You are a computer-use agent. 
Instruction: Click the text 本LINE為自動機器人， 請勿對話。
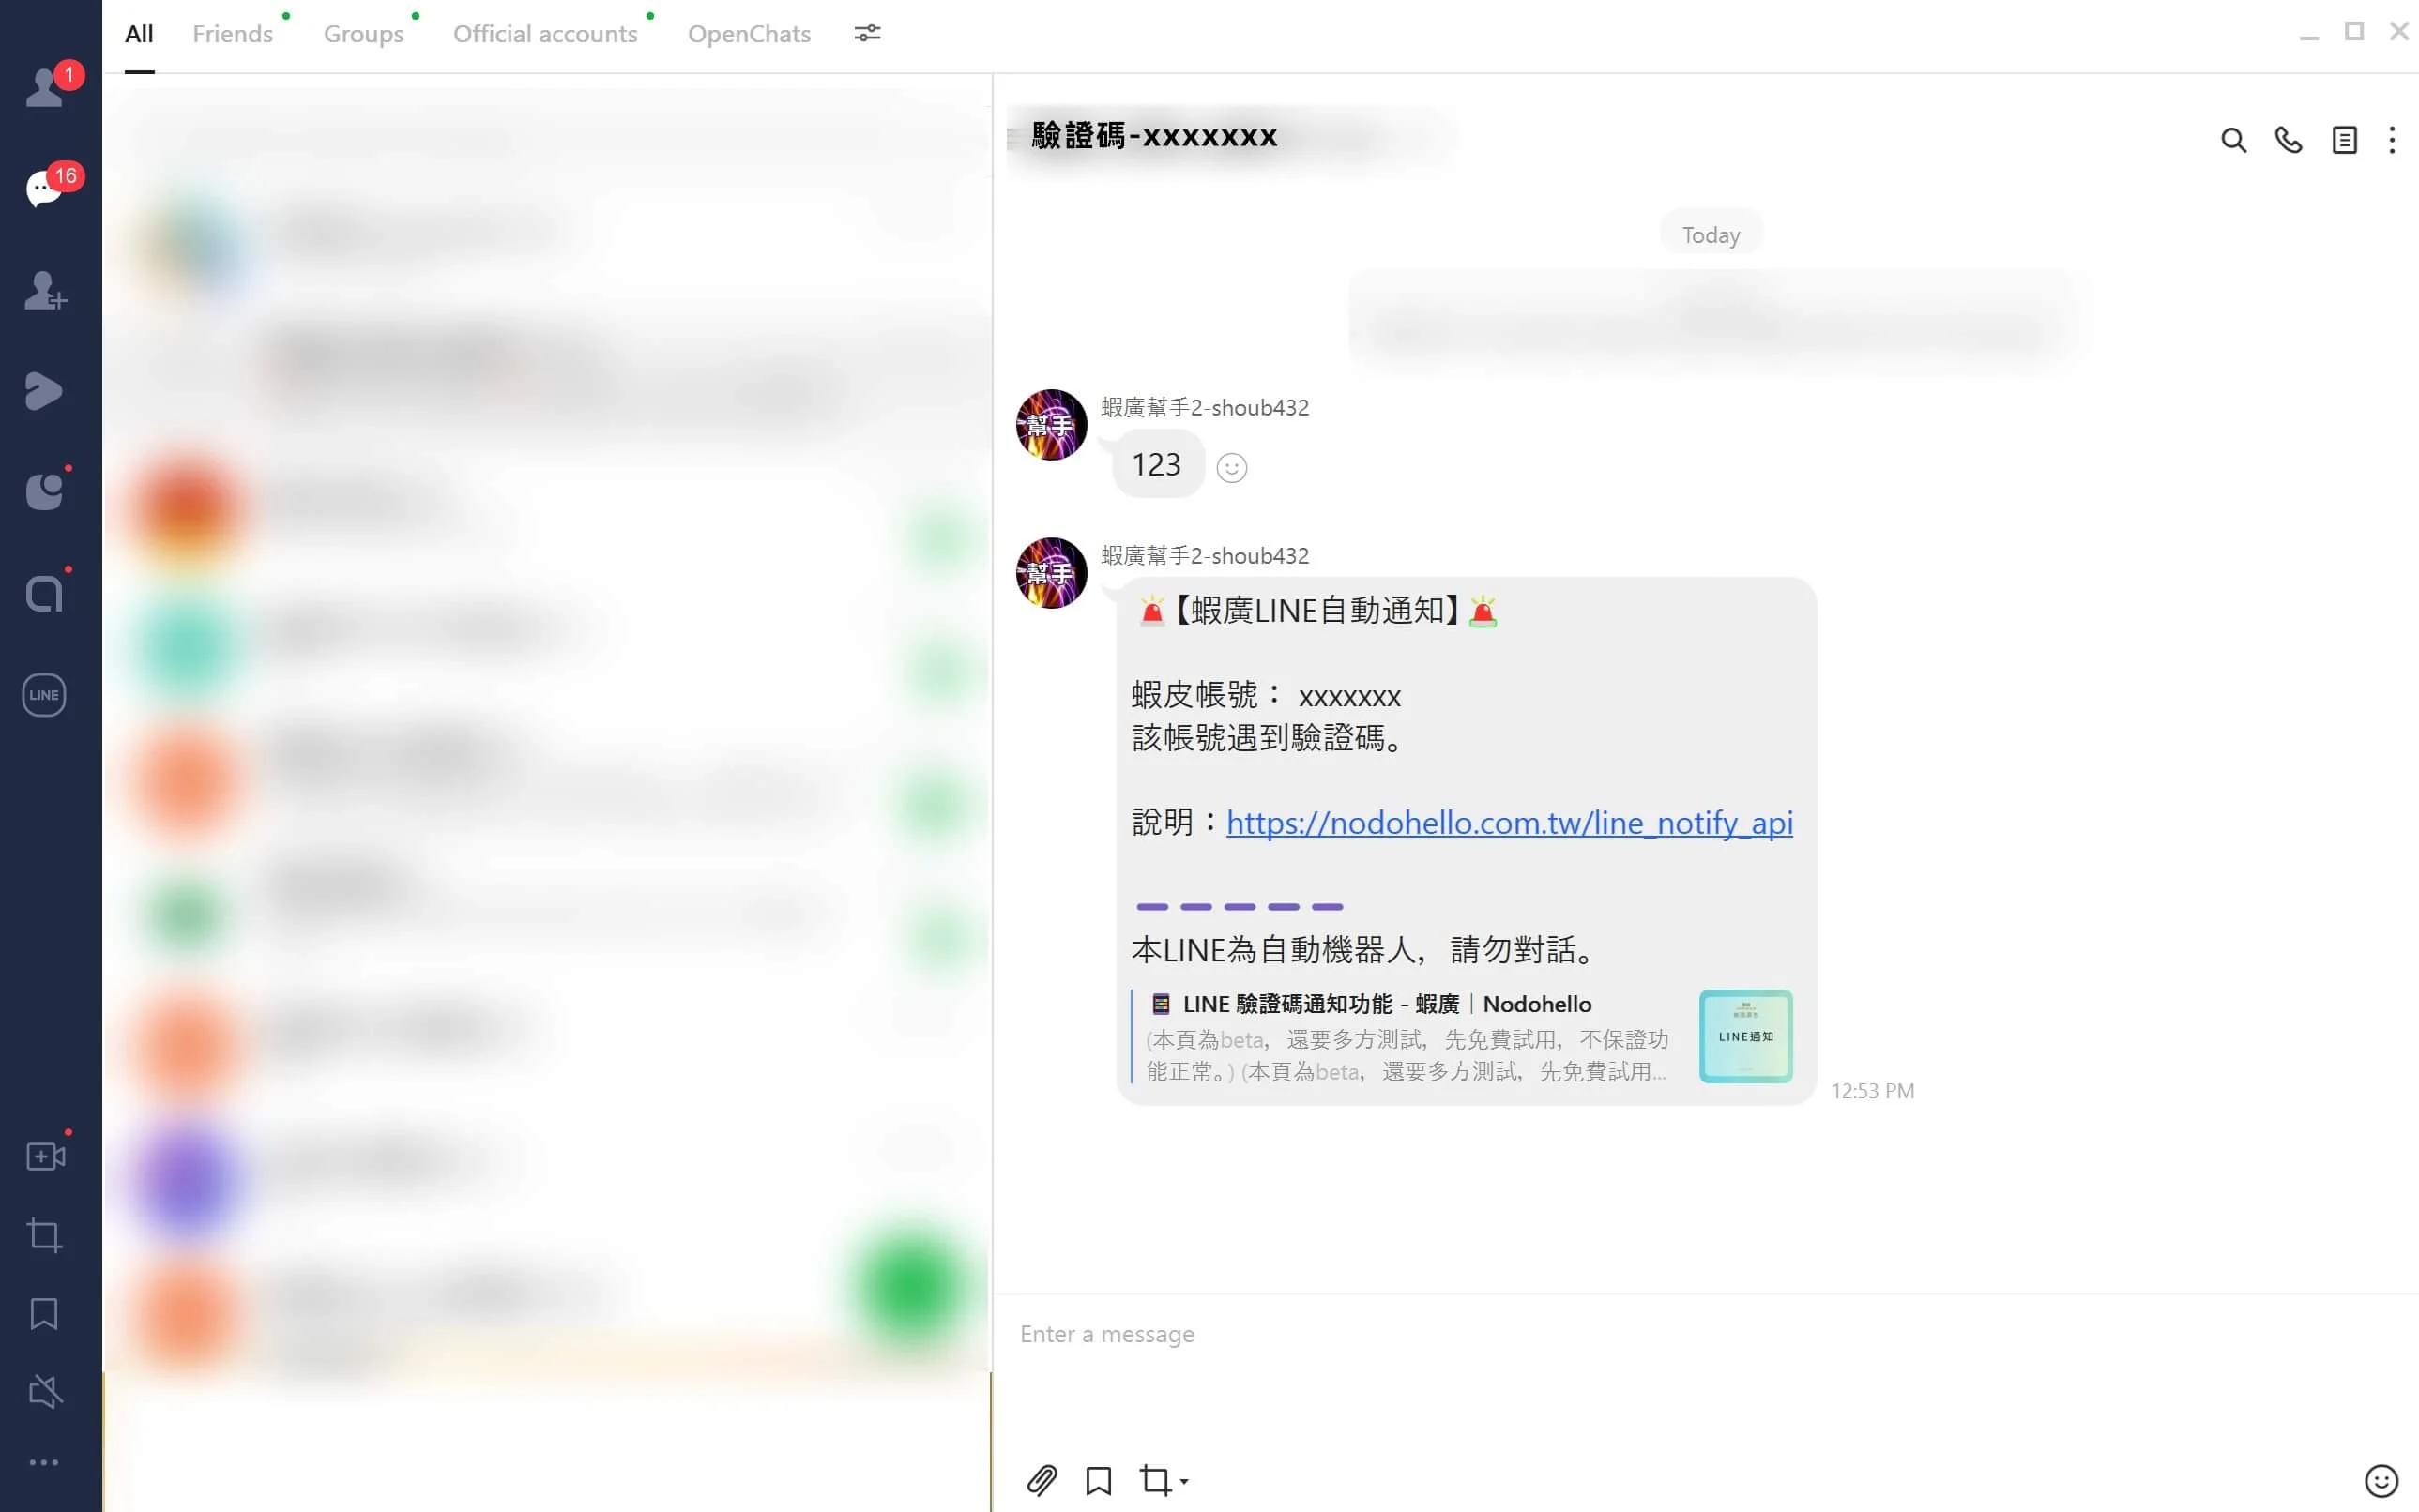pos(1365,949)
